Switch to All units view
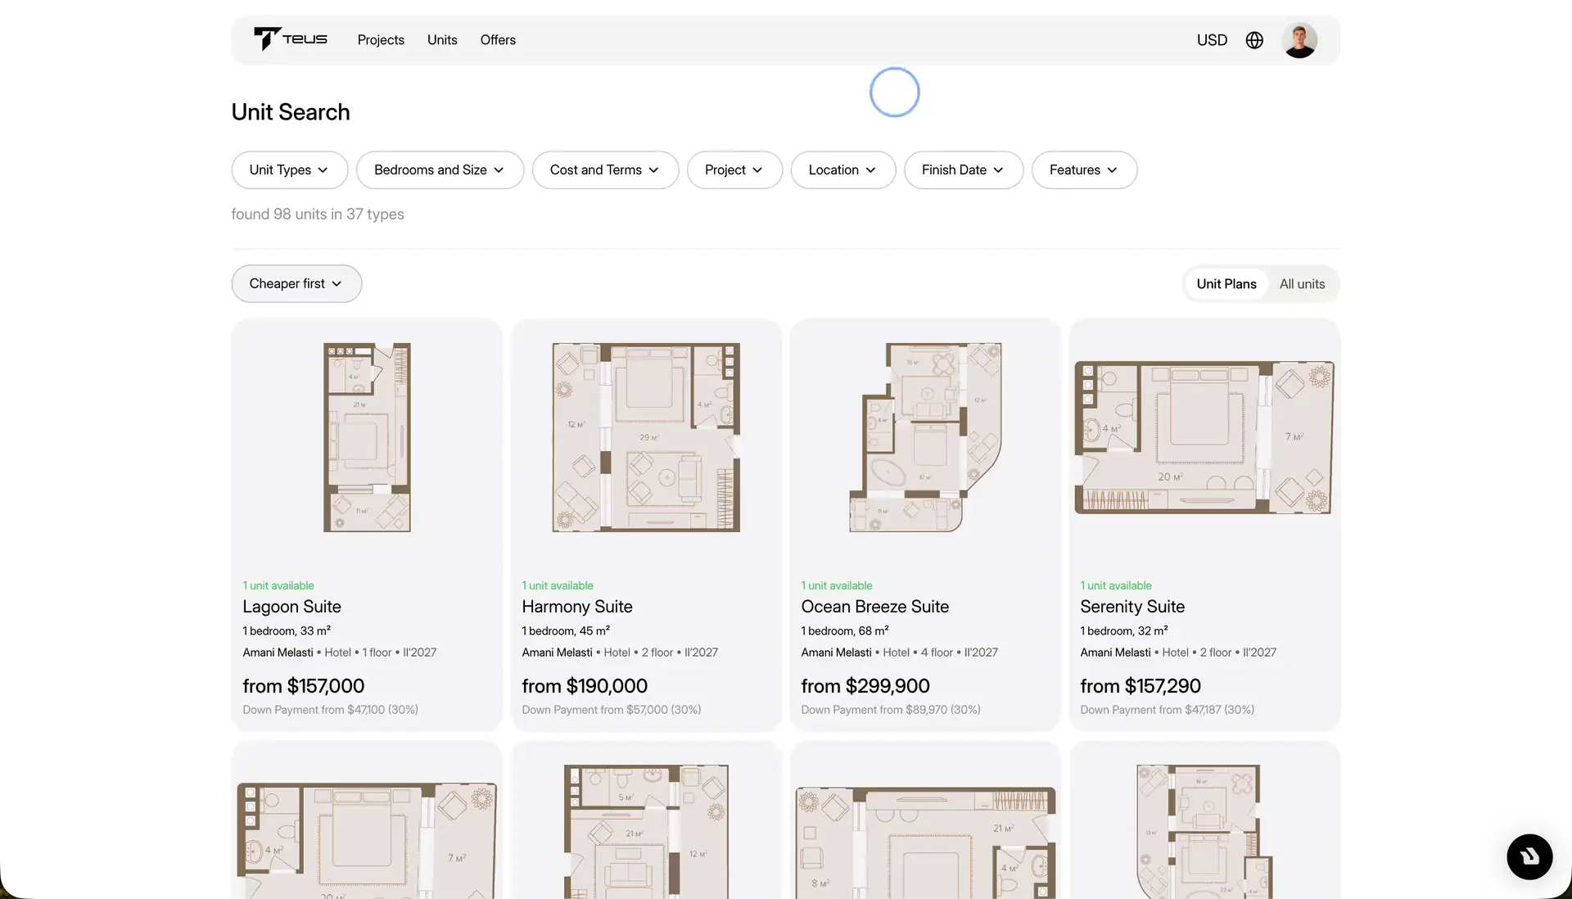Screen dimensions: 1572x899 tap(1302, 284)
